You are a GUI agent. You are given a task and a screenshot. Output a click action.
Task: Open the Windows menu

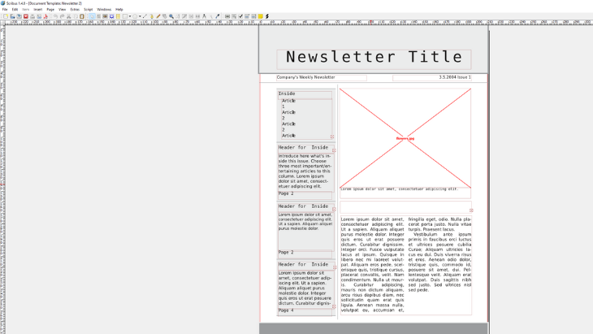pos(104,10)
